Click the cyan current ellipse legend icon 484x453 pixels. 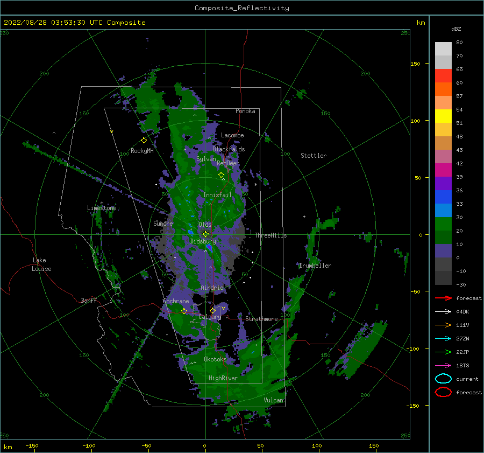[443, 379]
